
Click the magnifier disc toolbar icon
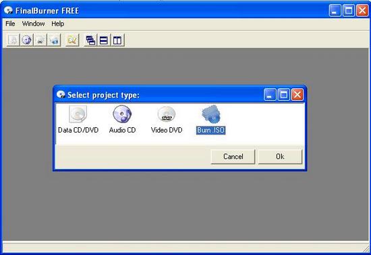72,40
